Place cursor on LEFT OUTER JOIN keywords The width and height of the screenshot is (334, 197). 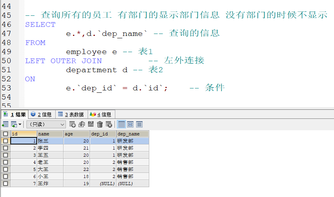tap(64, 61)
